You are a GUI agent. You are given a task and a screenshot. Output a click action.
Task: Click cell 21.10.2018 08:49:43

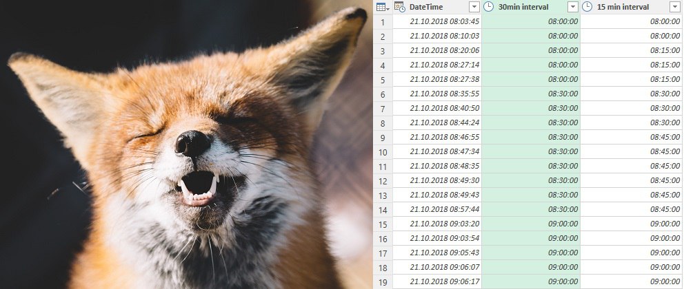(x=437, y=195)
